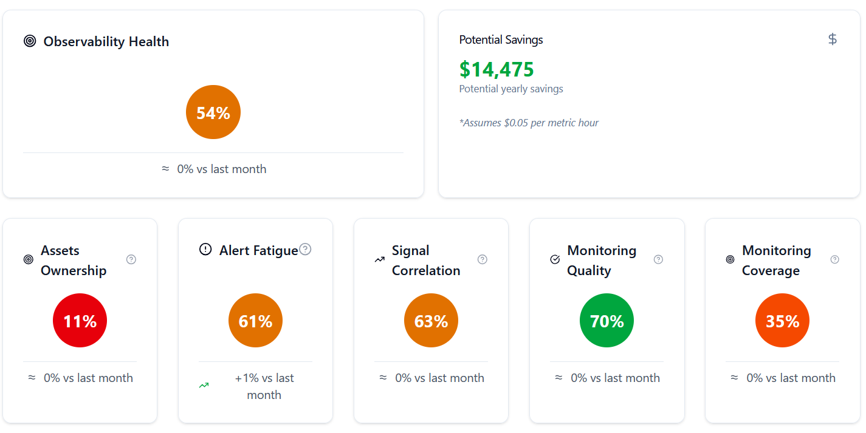This screenshot has height=433, width=866.
Task: Open the Signal Correlation card title
Action: [426, 261]
